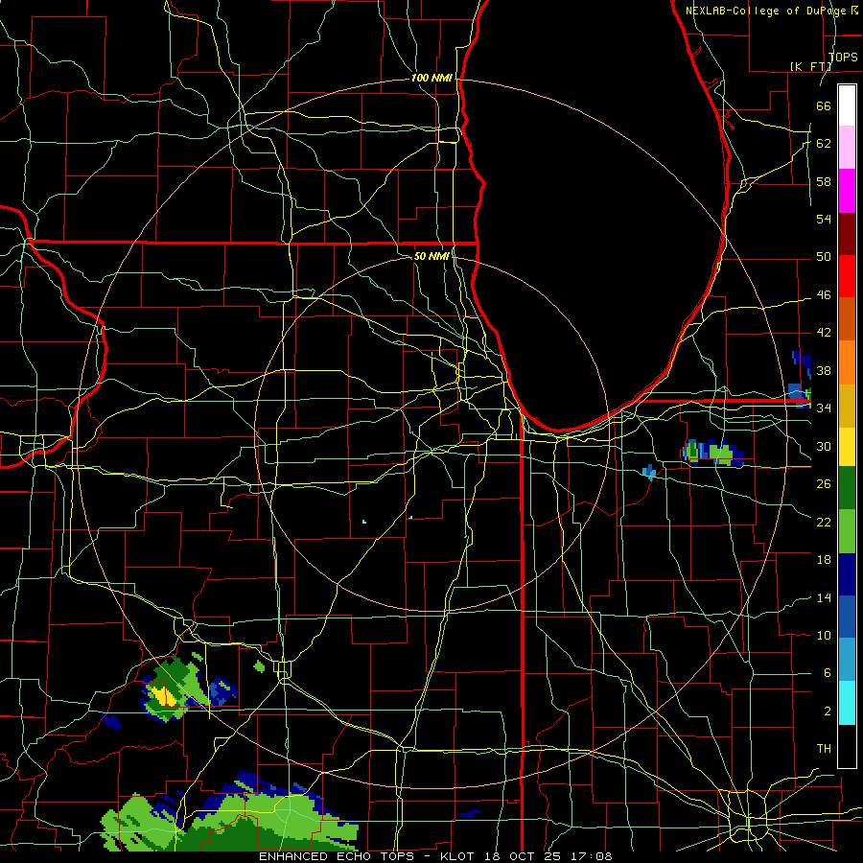Click the legend value "58"
This screenshot has height=863, width=863.
pos(824,181)
